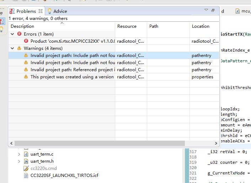Click the cc3220s.cmd file icon
Image resolution: width=251 pixels, height=183 pixels.
(x=26, y=168)
